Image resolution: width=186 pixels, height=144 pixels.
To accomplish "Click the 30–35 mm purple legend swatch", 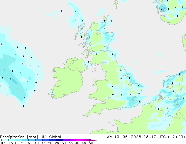I will coord(66,140).
